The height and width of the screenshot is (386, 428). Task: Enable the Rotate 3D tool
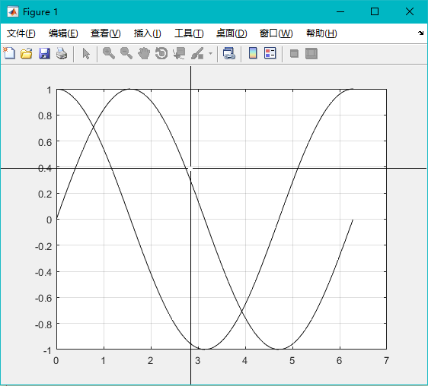[161, 53]
